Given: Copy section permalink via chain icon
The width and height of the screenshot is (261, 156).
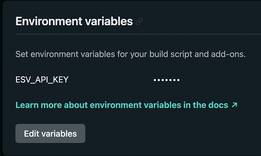Looking at the screenshot, I should pos(139,22).
